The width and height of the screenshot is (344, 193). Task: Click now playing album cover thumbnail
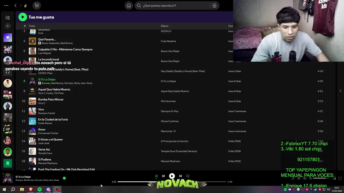coord(8,178)
